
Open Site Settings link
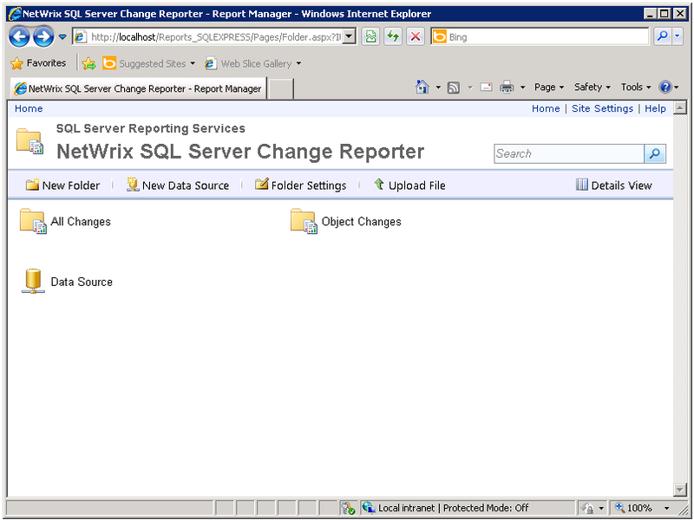[602, 108]
